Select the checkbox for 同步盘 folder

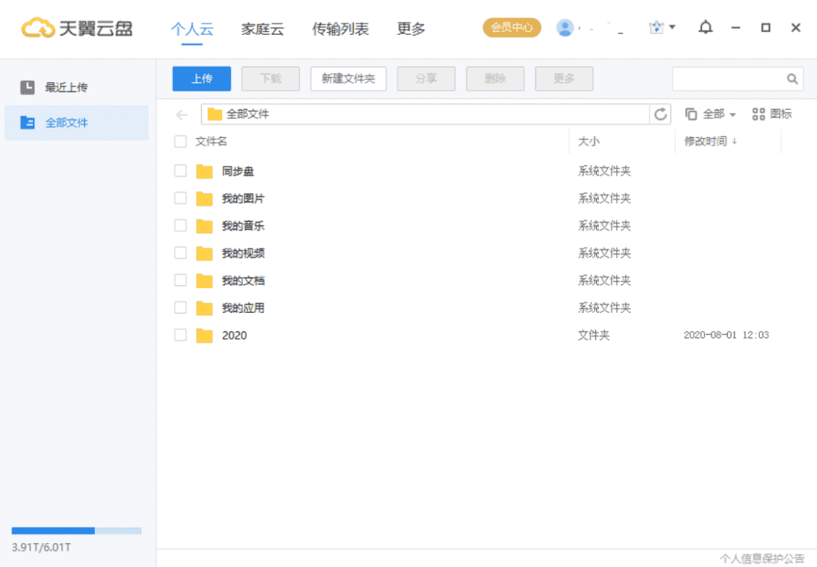pyautogui.click(x=180, y=171)
